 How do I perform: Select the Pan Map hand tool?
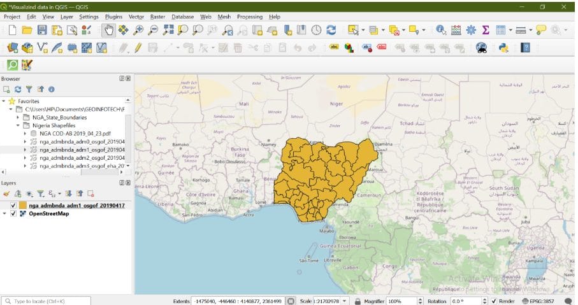tap(108, 30)
